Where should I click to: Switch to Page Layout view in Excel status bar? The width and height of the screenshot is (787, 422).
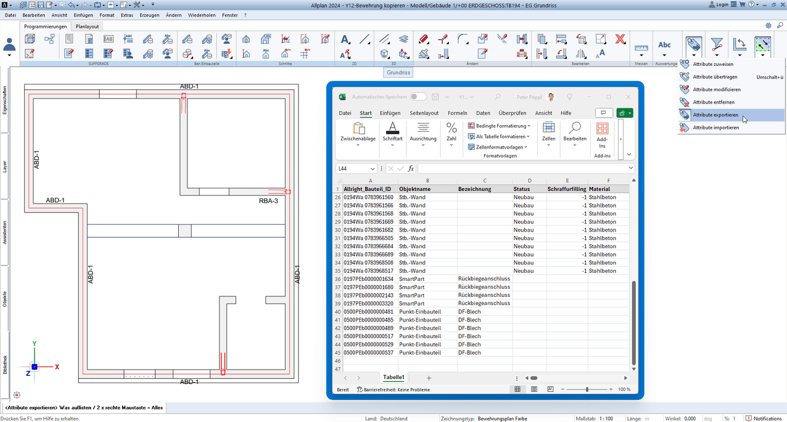(x=534, y=389)
